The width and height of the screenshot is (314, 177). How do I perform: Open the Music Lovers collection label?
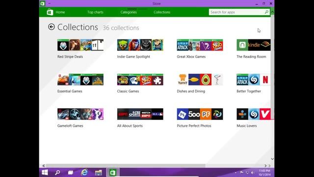pyautogui.click(x=246, y=126)
